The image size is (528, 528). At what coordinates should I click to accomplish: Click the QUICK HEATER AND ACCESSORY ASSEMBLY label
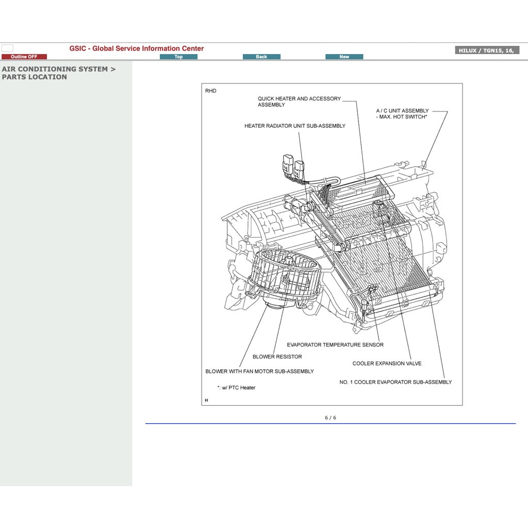point(299,102)
